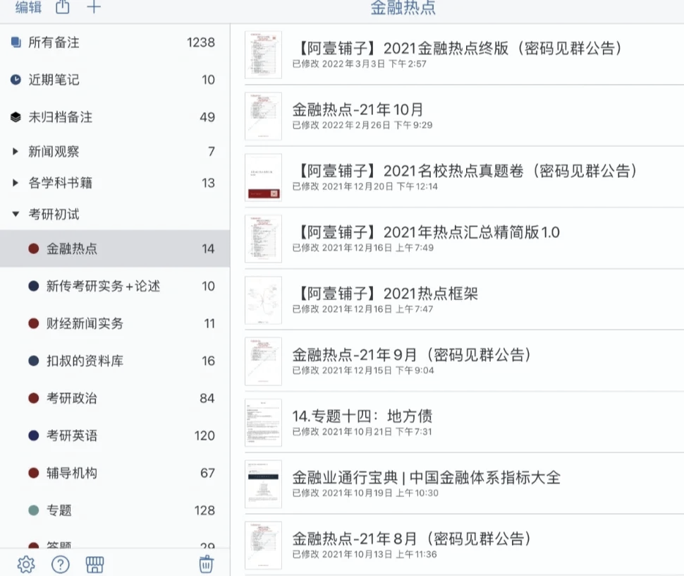Screen dimensions: 684x576
Task: Click thumbnail of 2021名校热点真题卷
Action: pos(263,177)
